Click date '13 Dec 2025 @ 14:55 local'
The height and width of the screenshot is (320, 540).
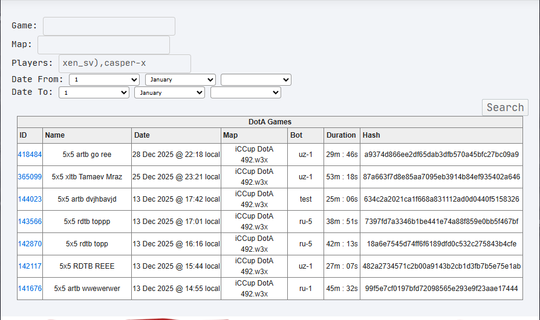click(x=177, y=289)
